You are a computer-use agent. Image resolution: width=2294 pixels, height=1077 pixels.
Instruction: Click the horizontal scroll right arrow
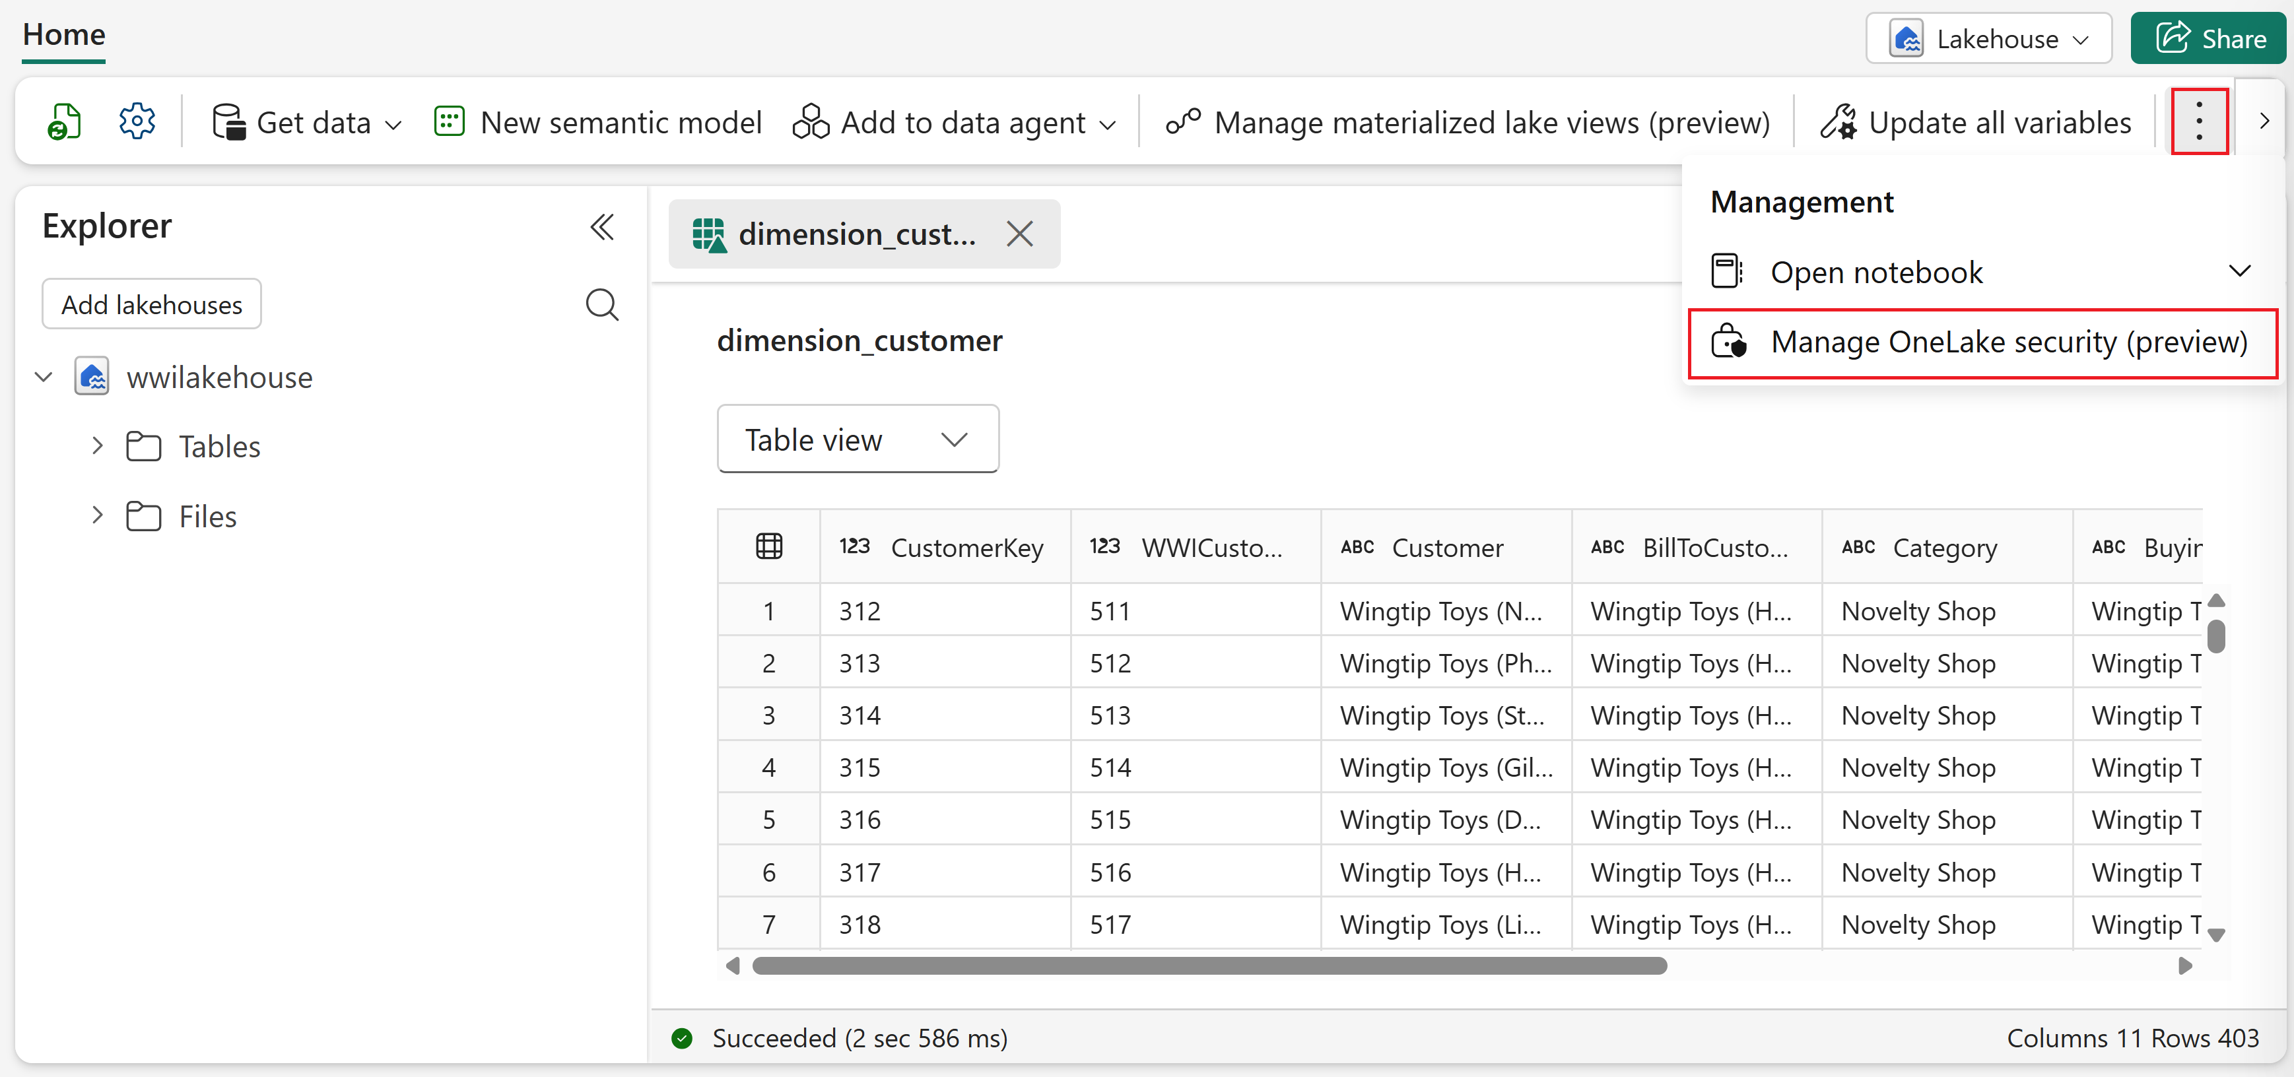(x=2184, y=965)
